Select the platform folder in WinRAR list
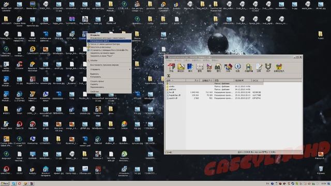The height and width of the screenshot is (186, 331). coord(214,89)
